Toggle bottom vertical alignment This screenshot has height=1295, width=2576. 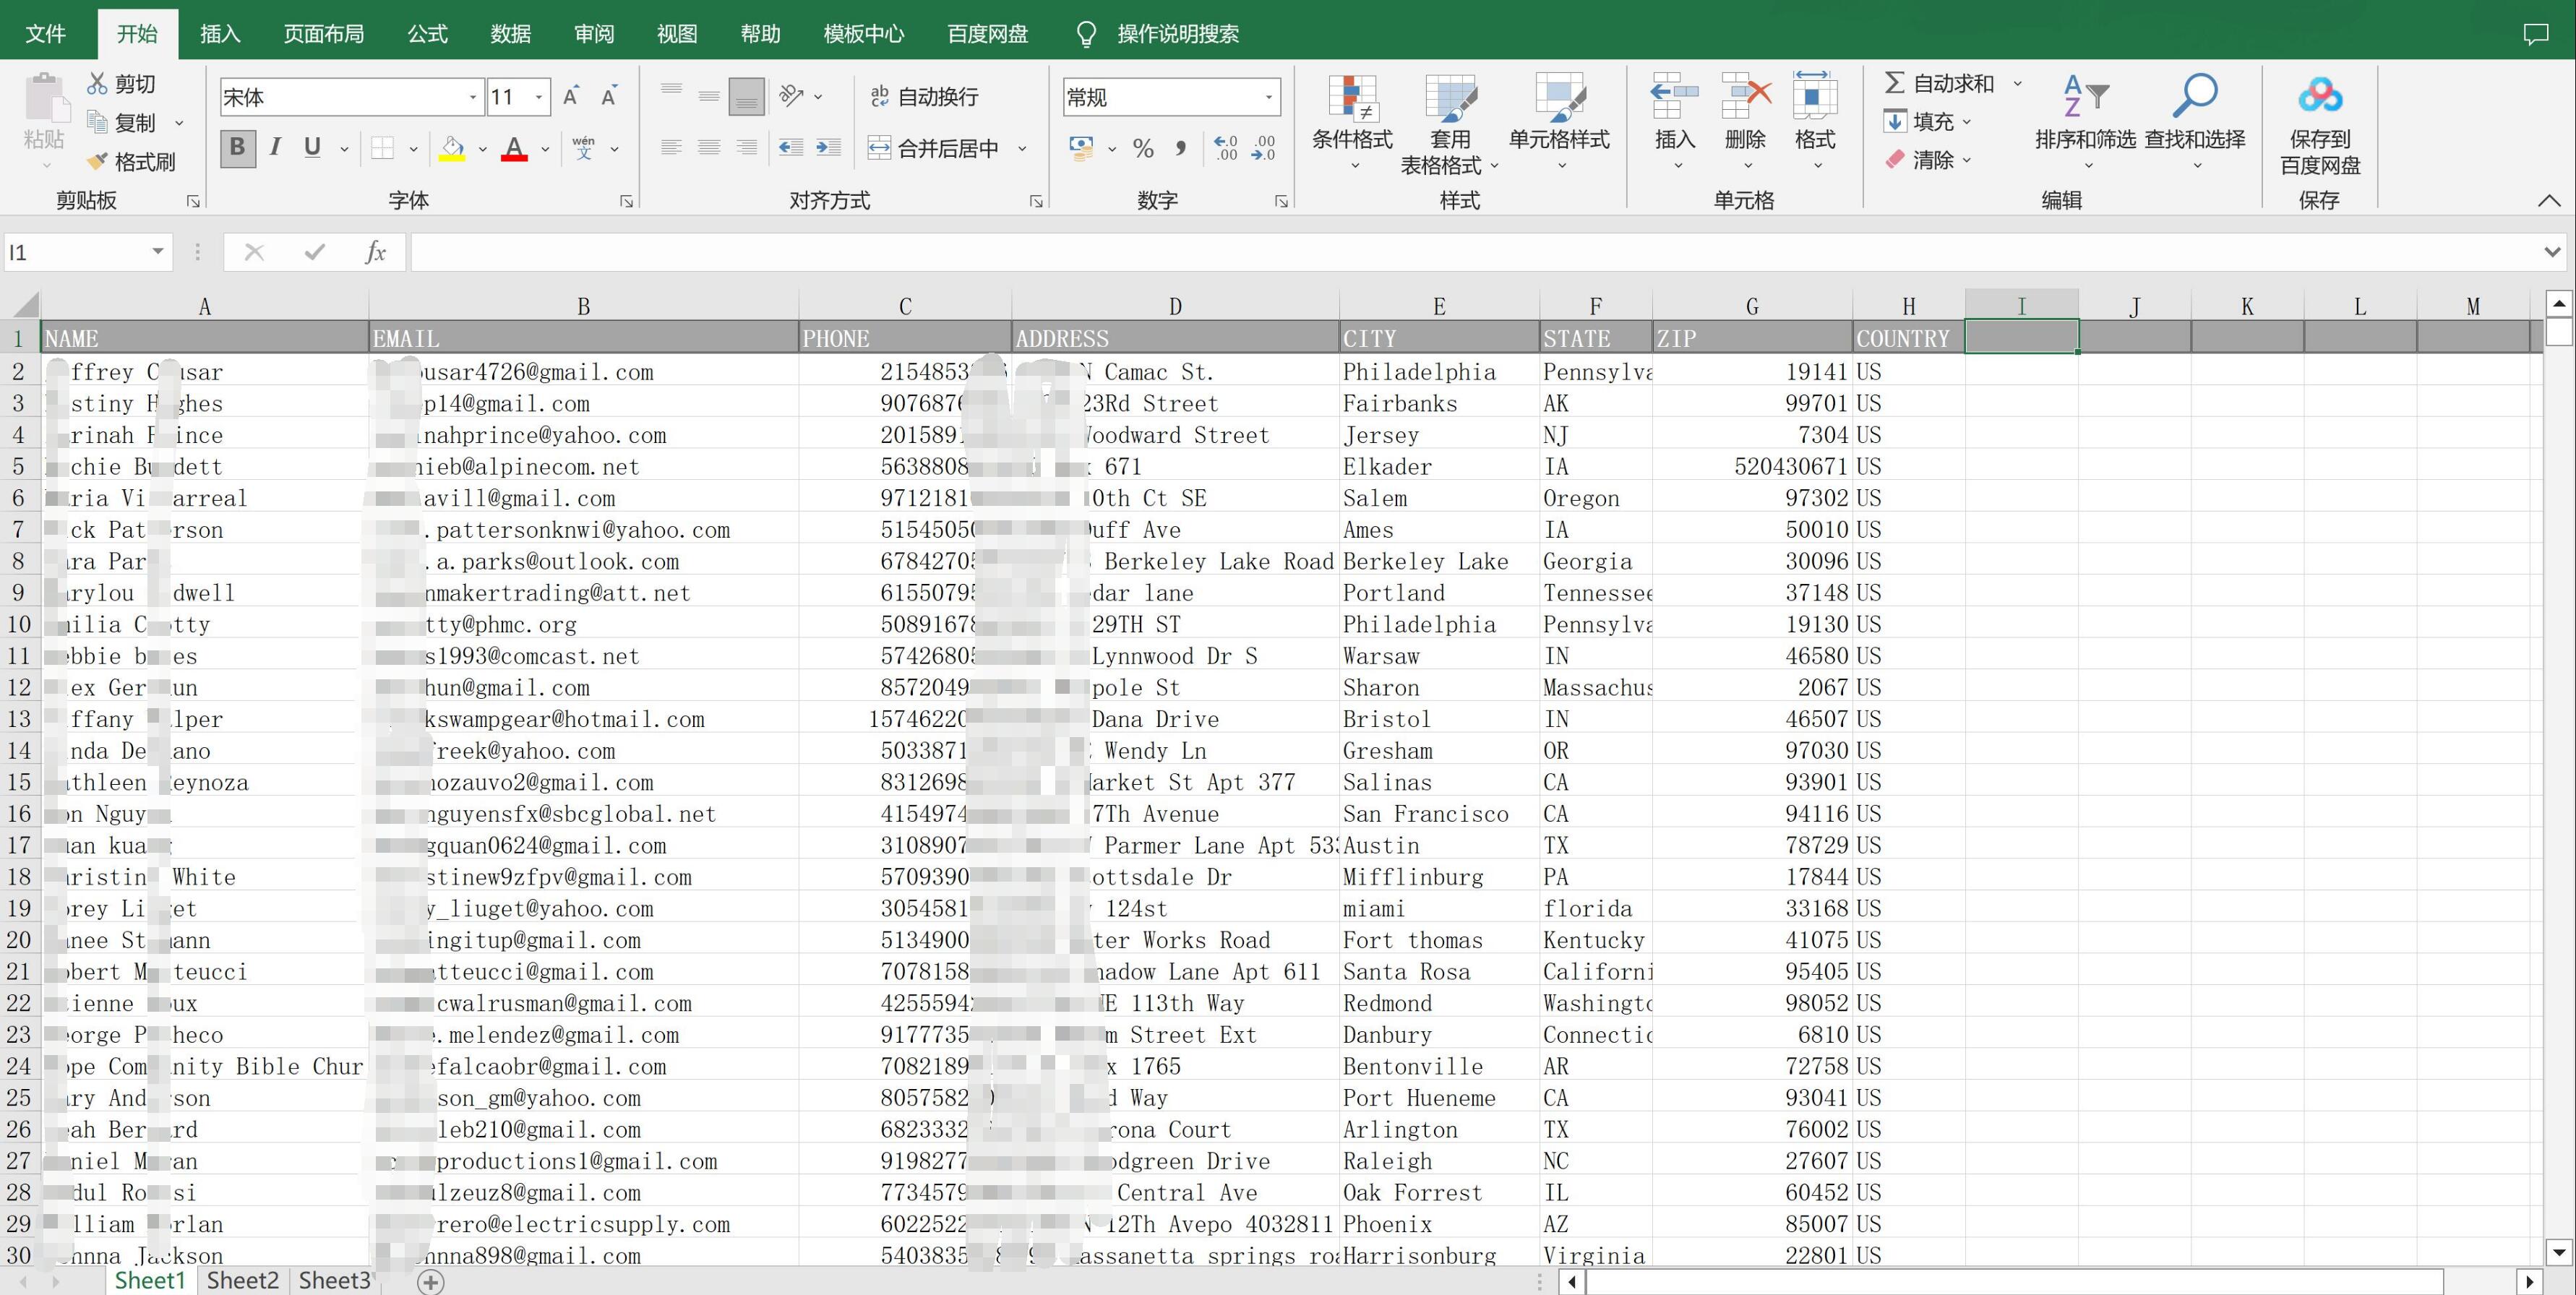[x=746, y=96]
